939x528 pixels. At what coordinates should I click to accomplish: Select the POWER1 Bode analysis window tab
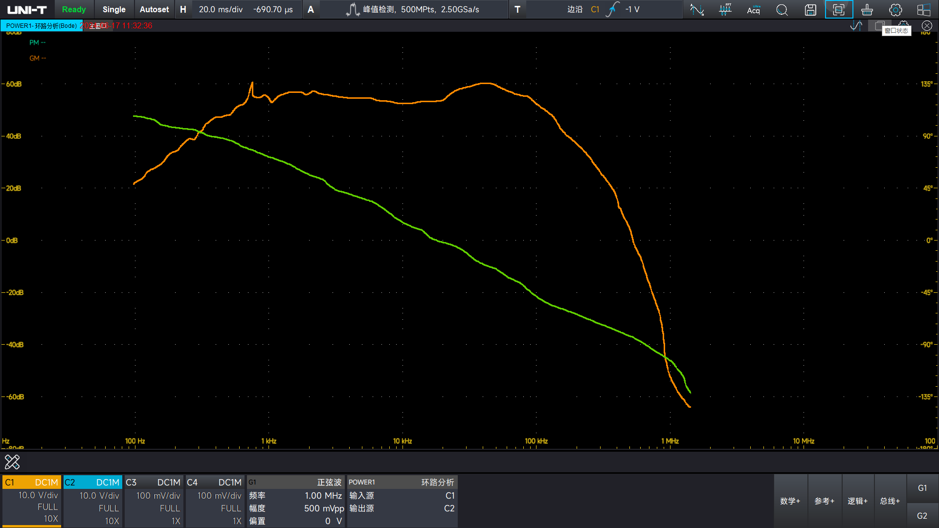pos(41,25)
